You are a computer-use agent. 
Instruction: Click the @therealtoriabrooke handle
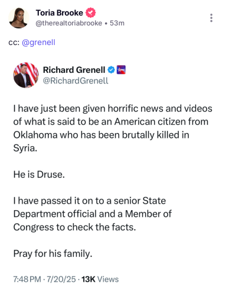[68, 23]
